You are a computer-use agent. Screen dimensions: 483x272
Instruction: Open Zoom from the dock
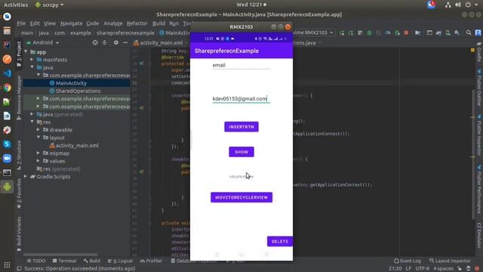(x=7, y=158)
